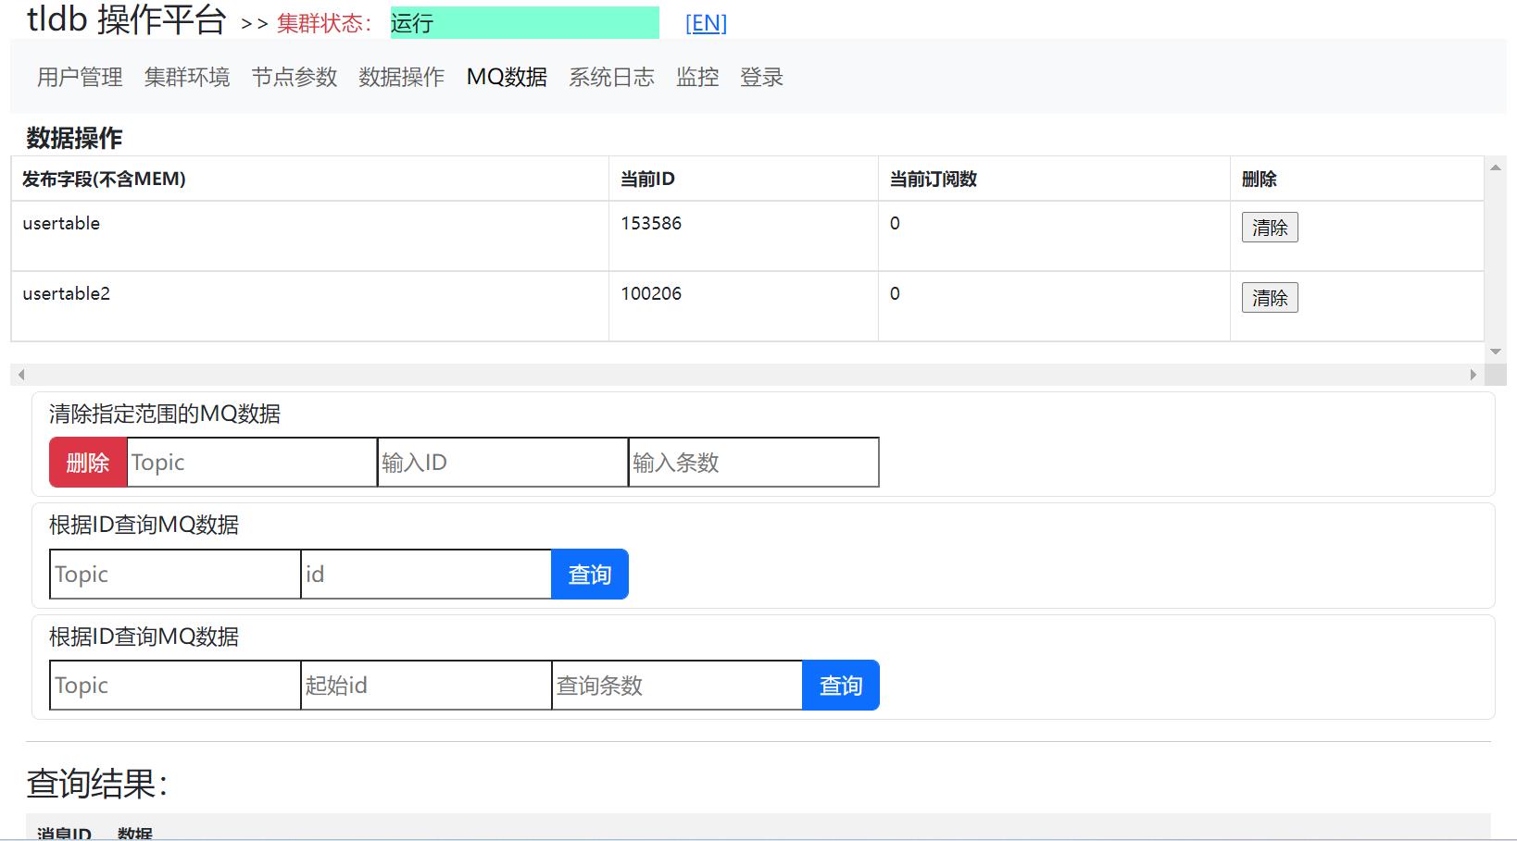Image resolution: width=1517 pixels, height=841 pixels.
Task: Click the 数据操作 section heading above the table
Action: point(74,138)
